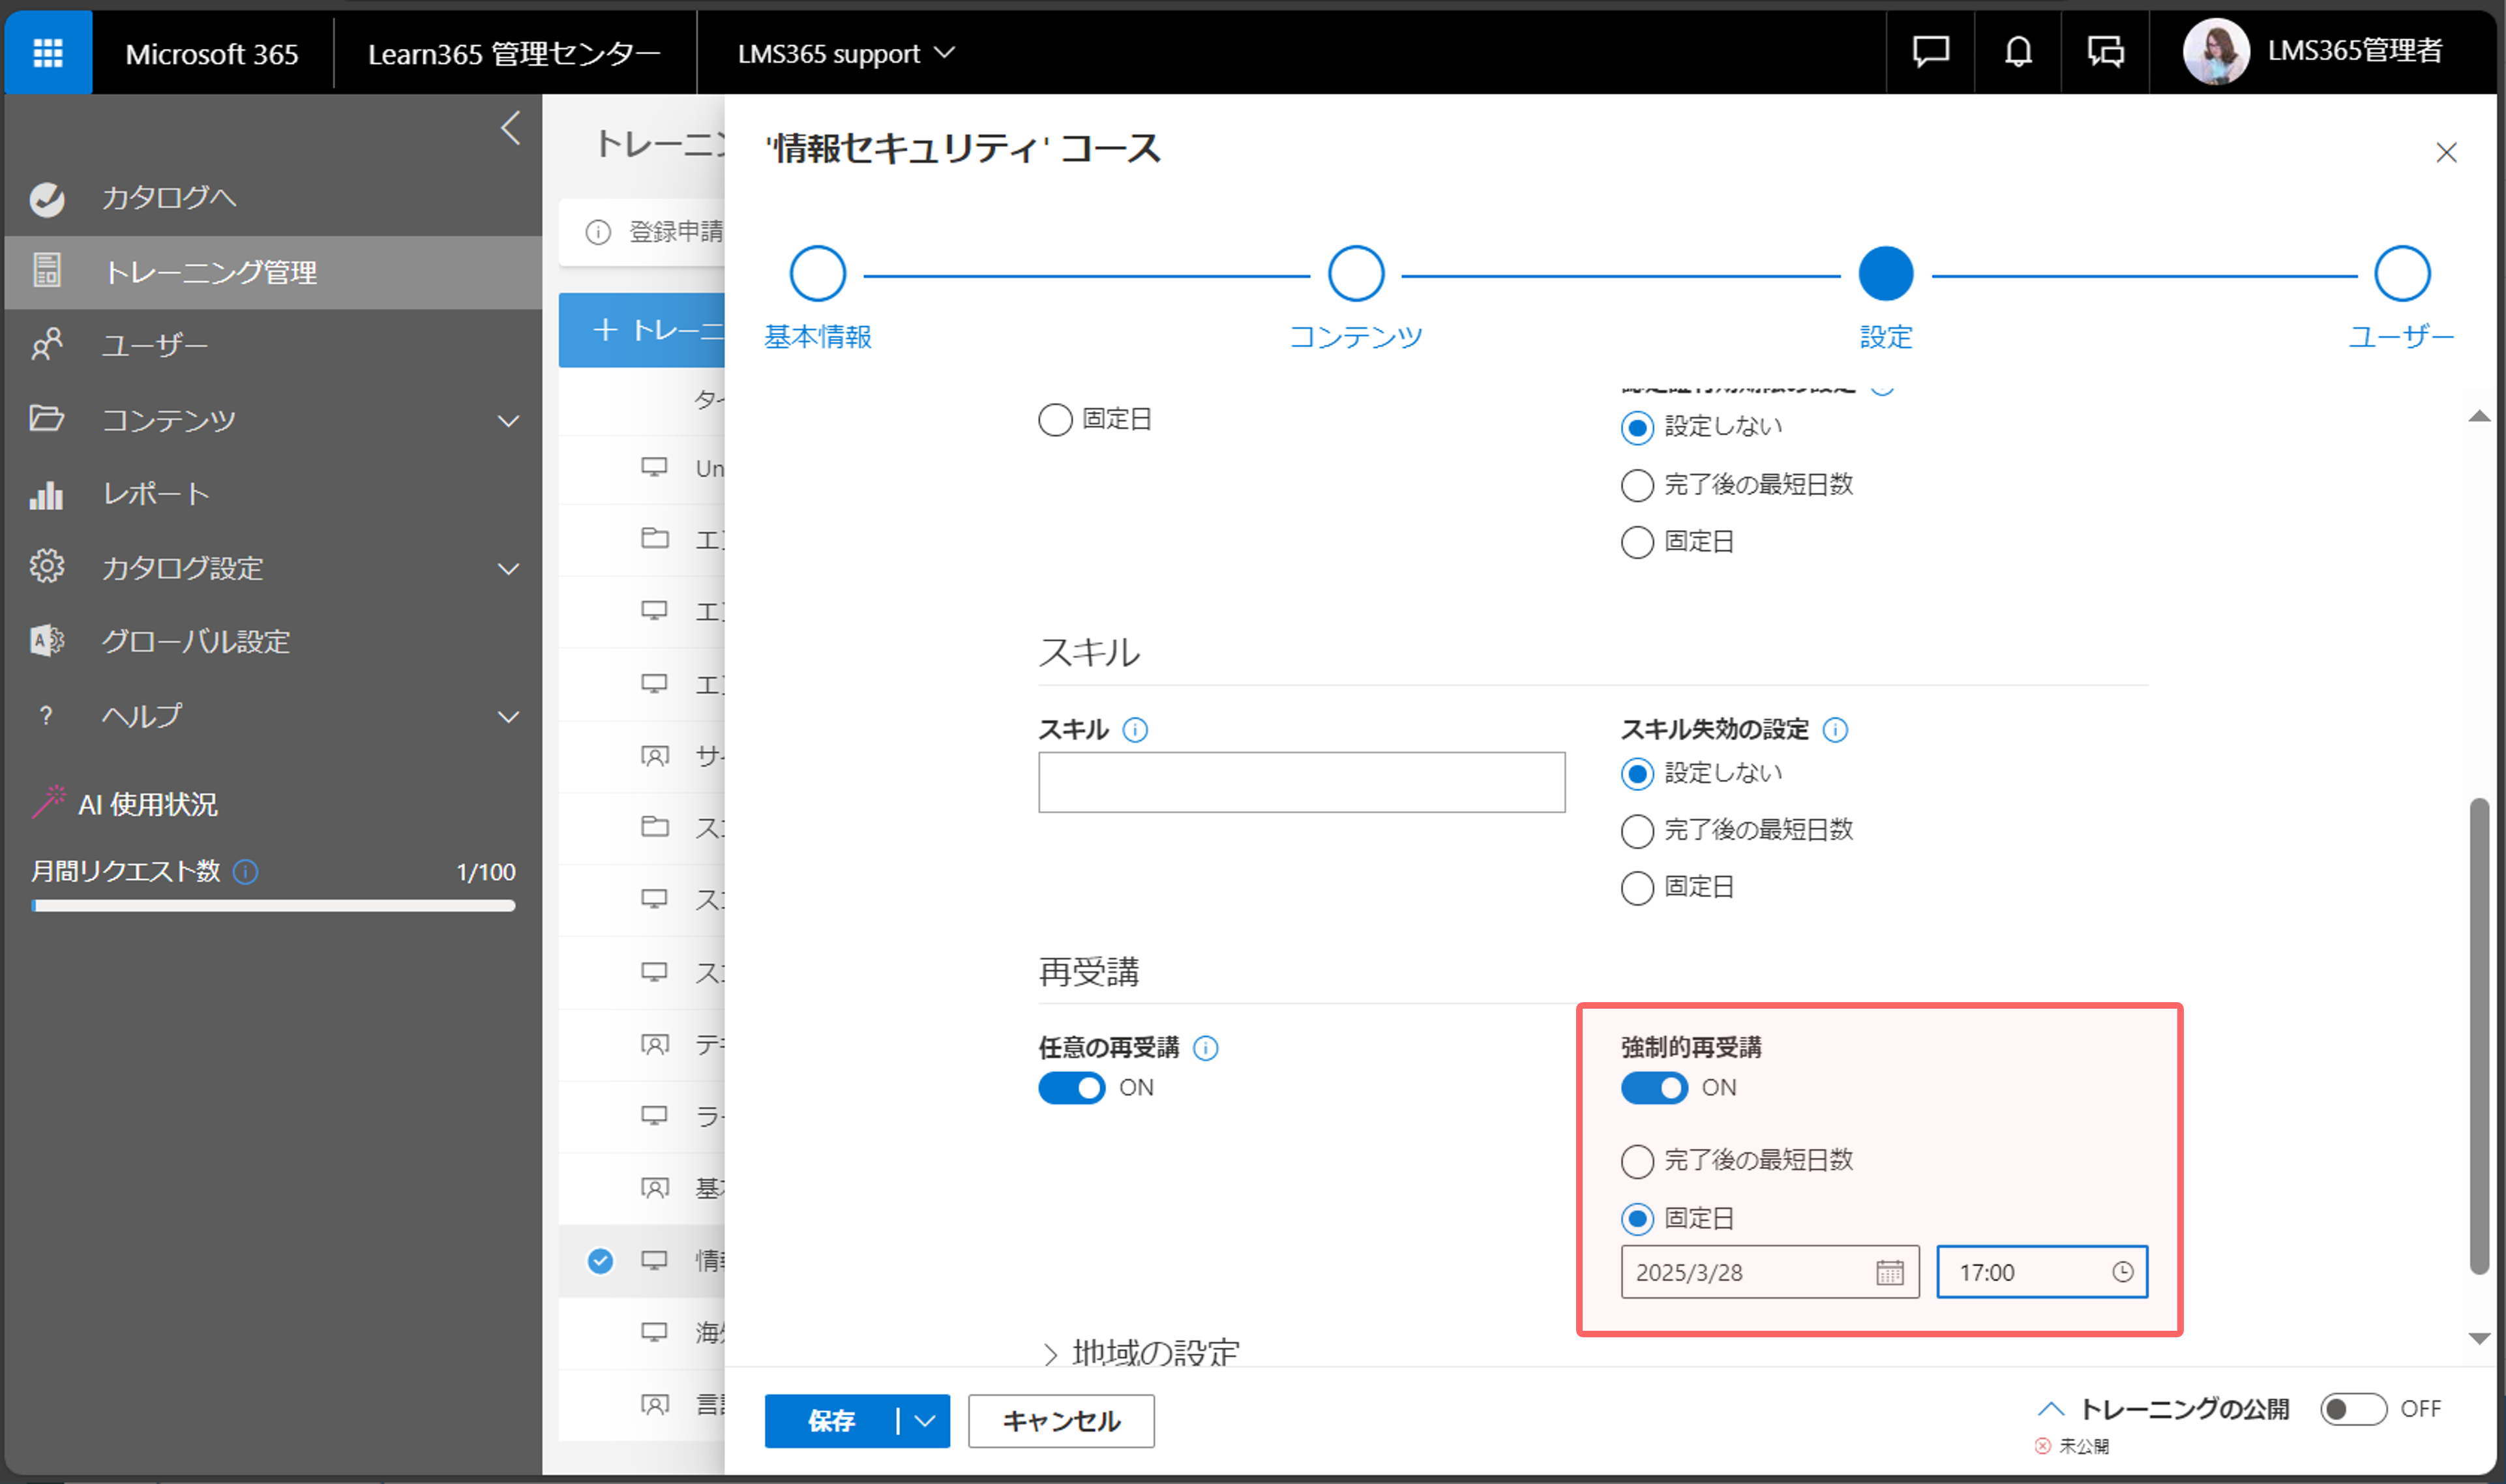Open the clock picker for 17:00

[2122, 1272]
